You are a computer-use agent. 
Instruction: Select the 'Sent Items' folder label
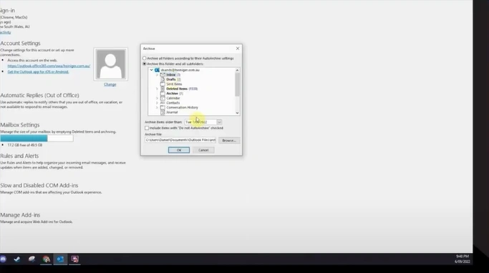coord(174,84)
